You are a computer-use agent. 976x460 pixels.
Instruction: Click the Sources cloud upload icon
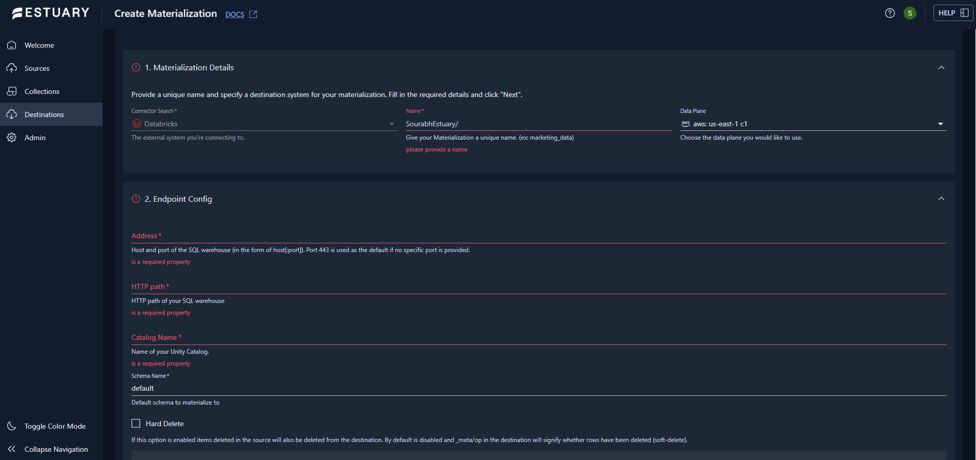click(12, 68)
